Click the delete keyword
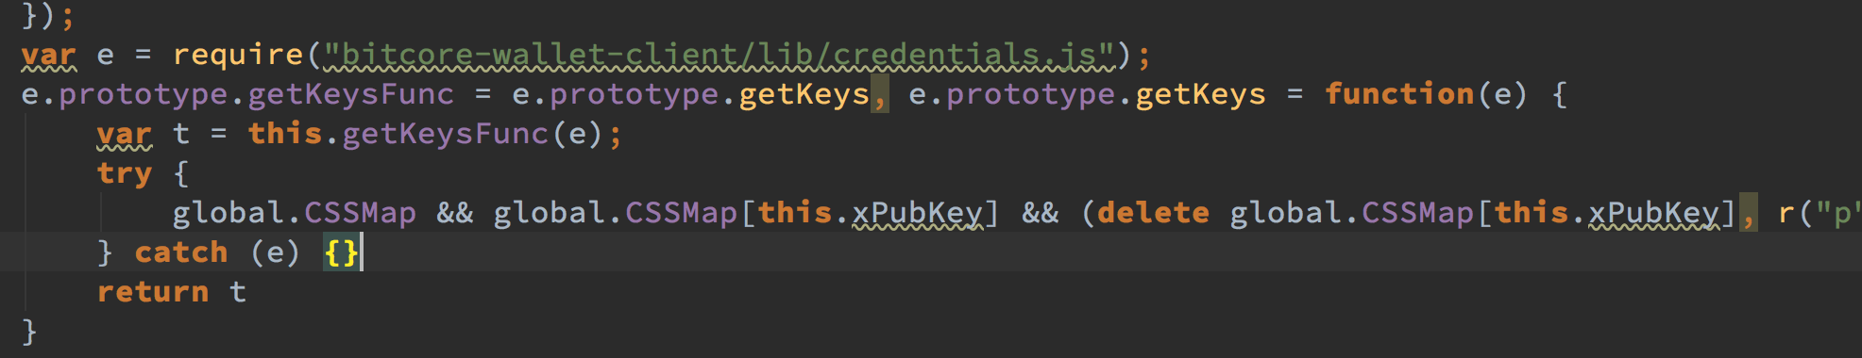This screenshot has height=358, width=1862. coord(1154,213)
